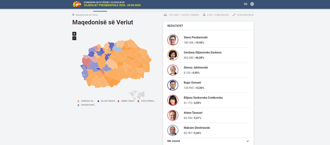Image resolution: width=330 pixels, height=145 pixels.
Task: Click the election commission logo
Action: 77,4
